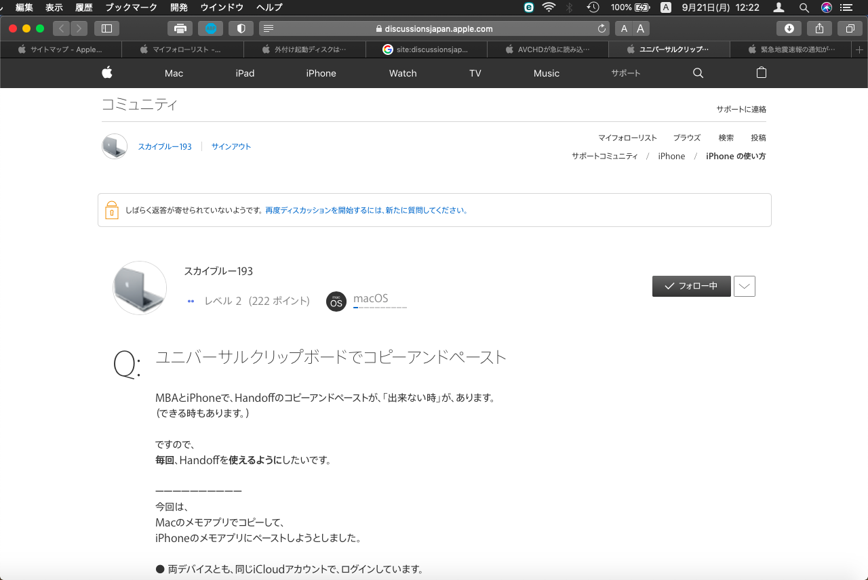Open サポート in Apple navigation
Image resolution: width=868 pixels, height=580 pixels.
(x=625, y=73)
